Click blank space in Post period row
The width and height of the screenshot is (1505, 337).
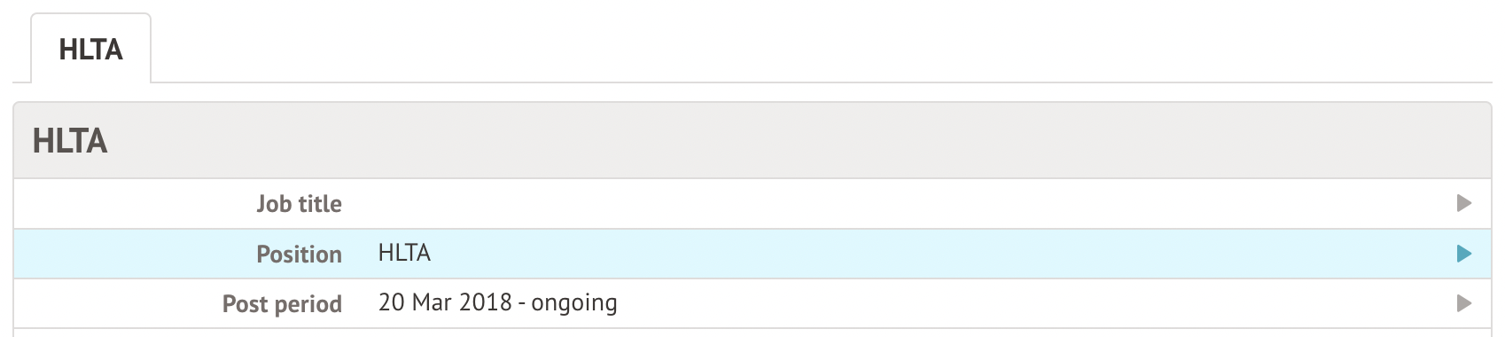tap(1028, 303)
